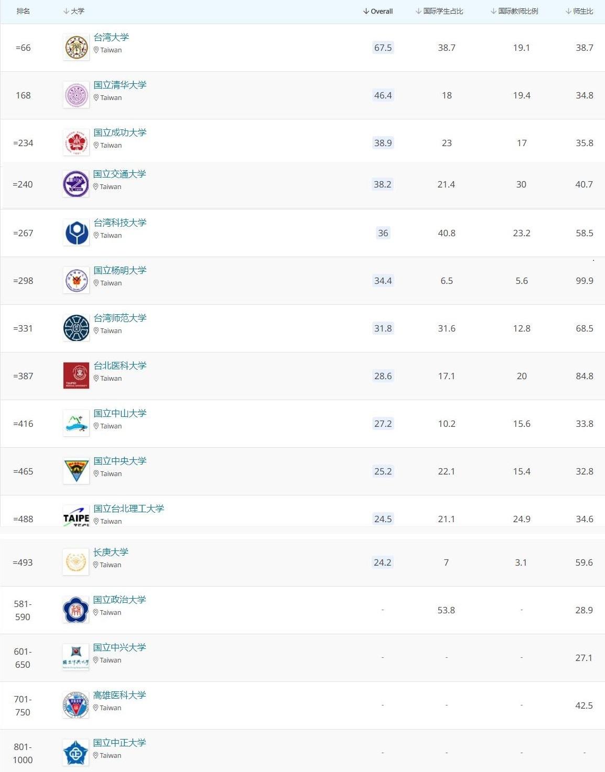Click the 国立政治大学 blue flower logo
The height and width of the screenshot is (772, 605).
click(75, 610)
